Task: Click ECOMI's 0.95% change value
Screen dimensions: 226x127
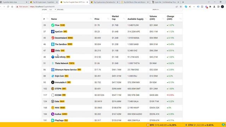Action: 170,95
